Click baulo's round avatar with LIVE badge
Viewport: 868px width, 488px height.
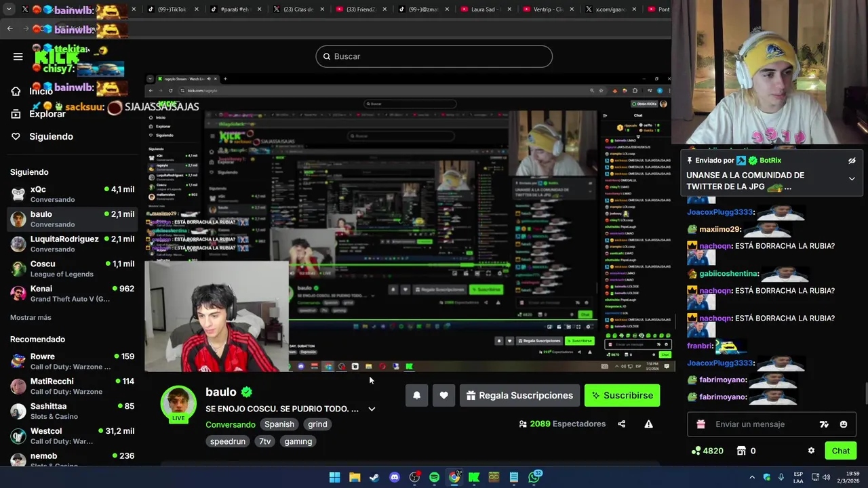point(178,404)
